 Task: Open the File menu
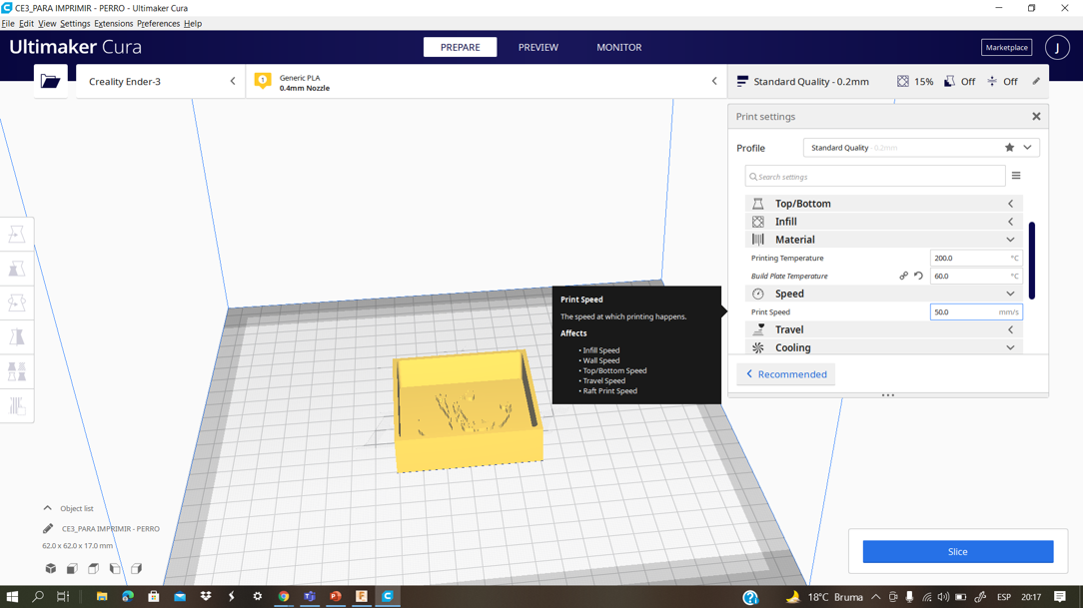8,24
